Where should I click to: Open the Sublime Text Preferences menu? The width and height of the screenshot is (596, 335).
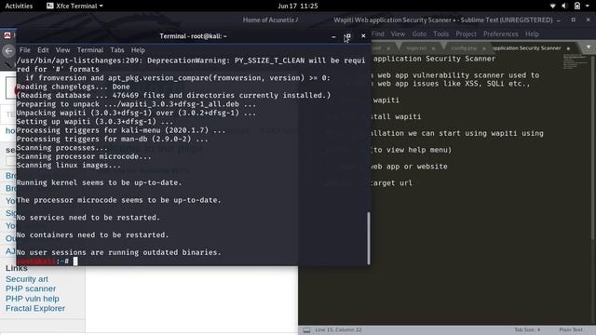501,33
